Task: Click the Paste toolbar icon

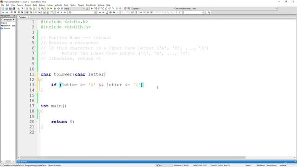Action: (x=34, y=8)
